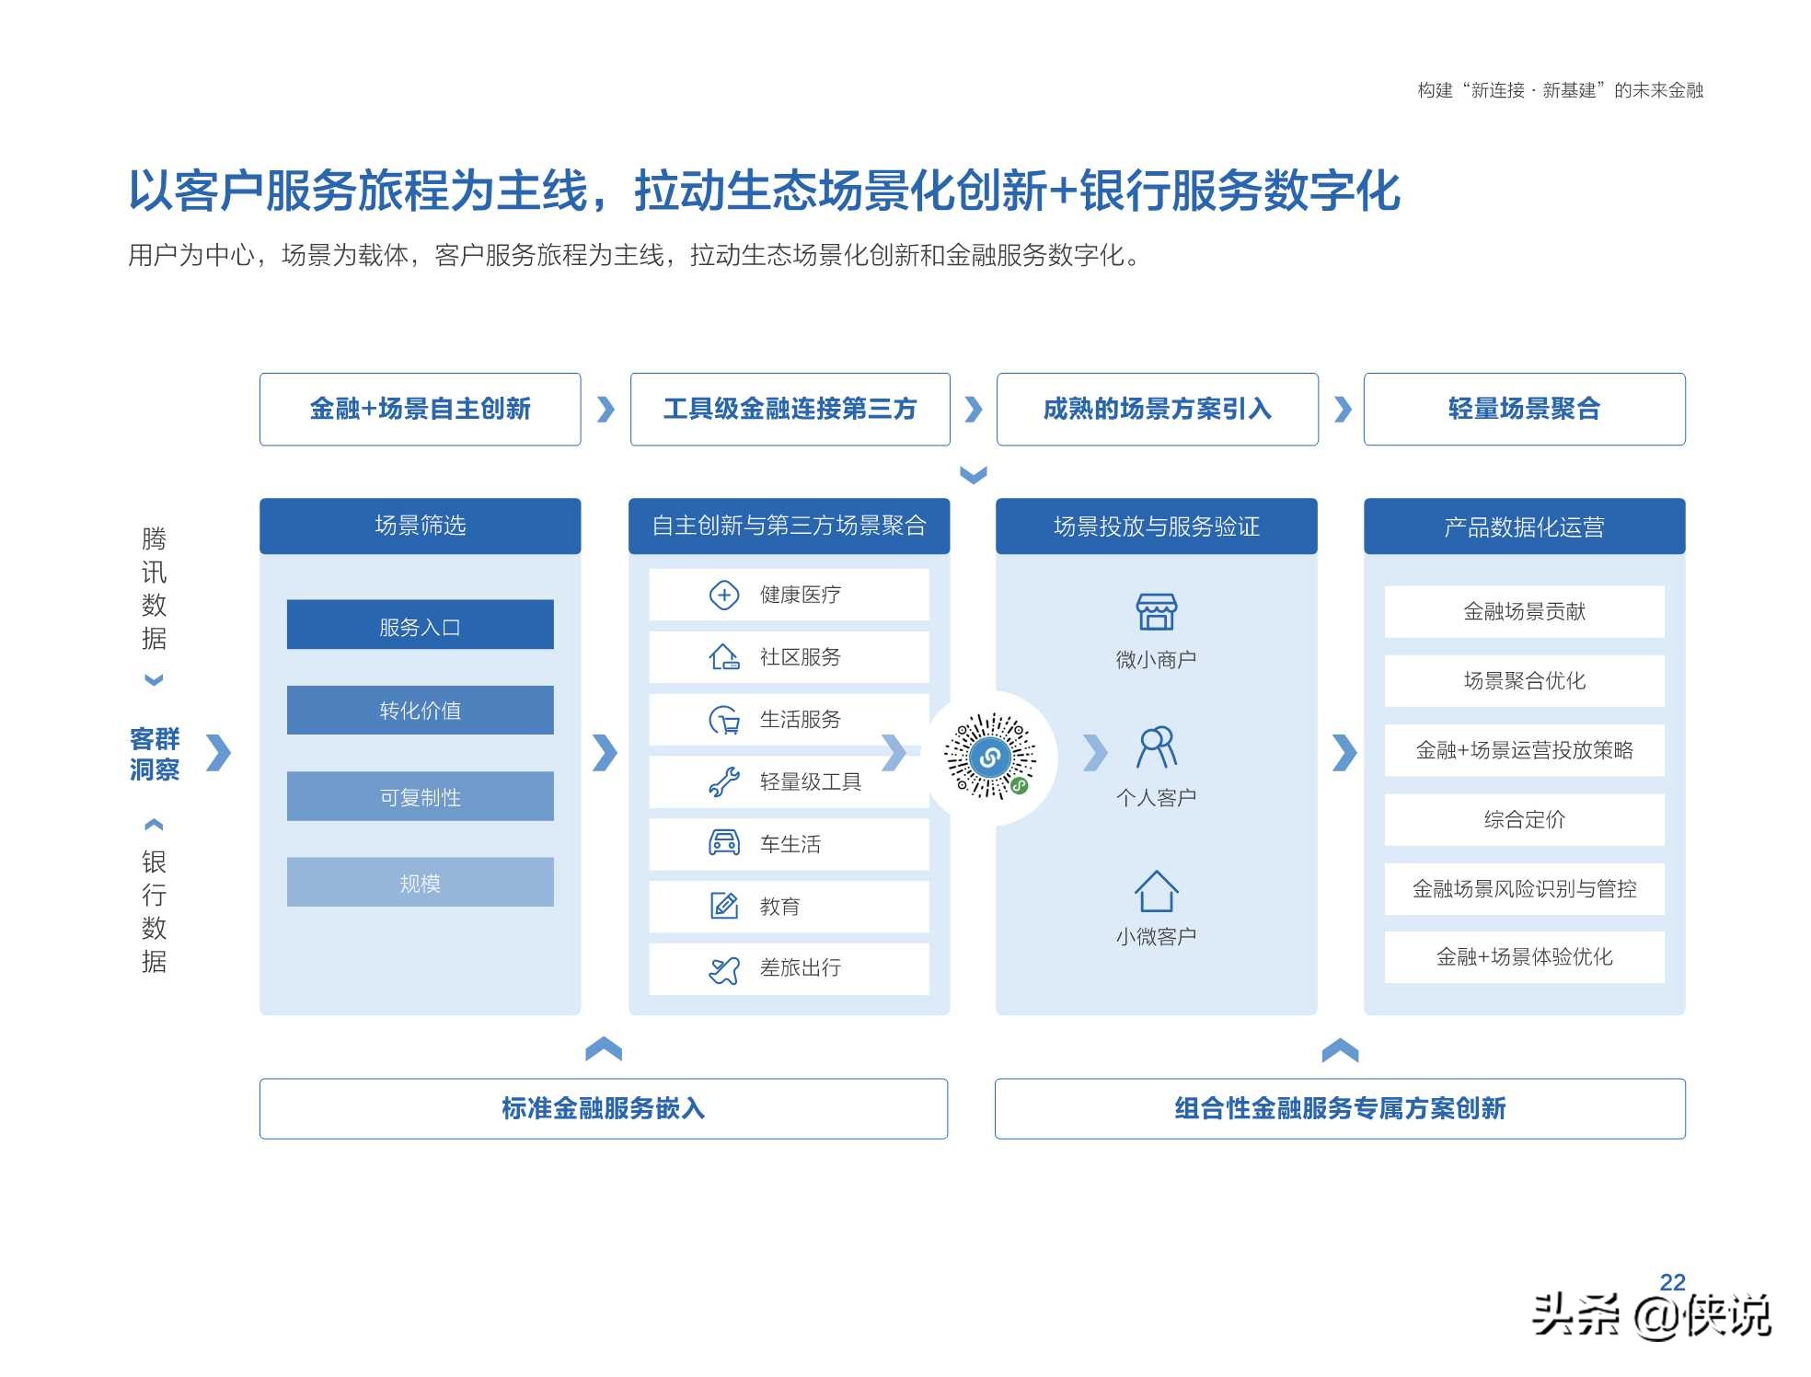Click the 微小商户 caption text

pyautogui.click(x=1156, y=659)
